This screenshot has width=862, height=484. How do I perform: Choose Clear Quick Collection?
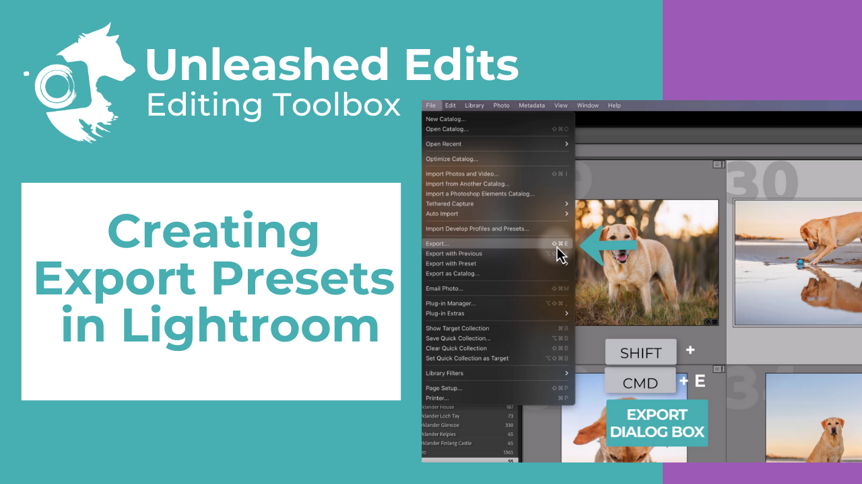click(x=498, y=348)
